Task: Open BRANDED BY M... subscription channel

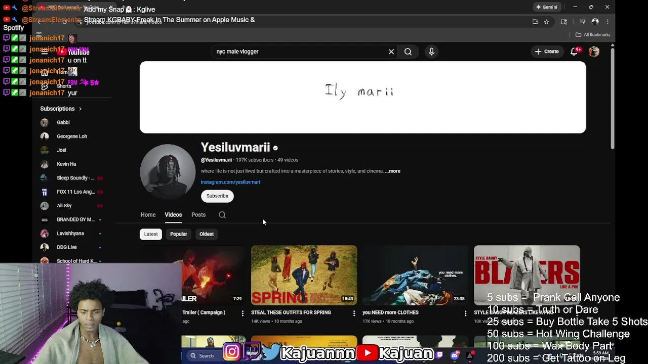Action: point(71,219)
